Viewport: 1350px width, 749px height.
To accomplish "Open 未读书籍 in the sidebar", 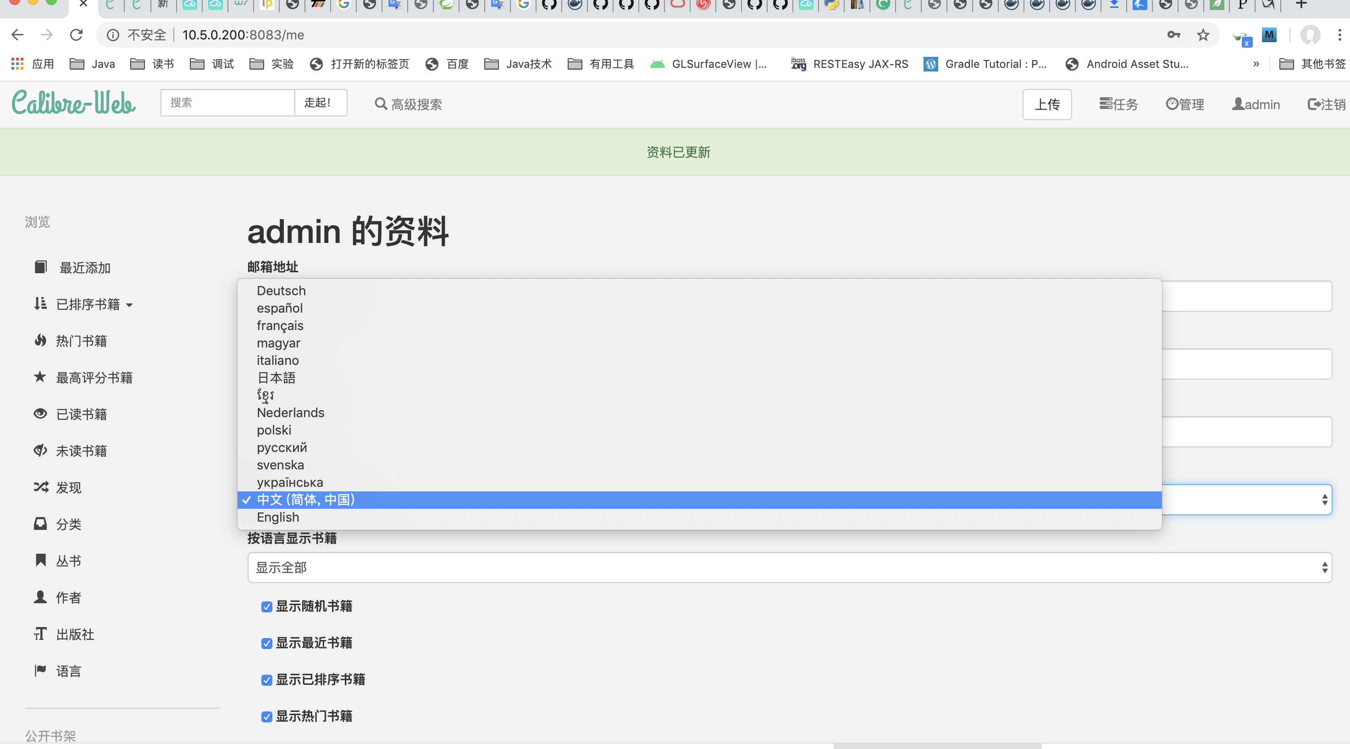I will click(82, 451).
